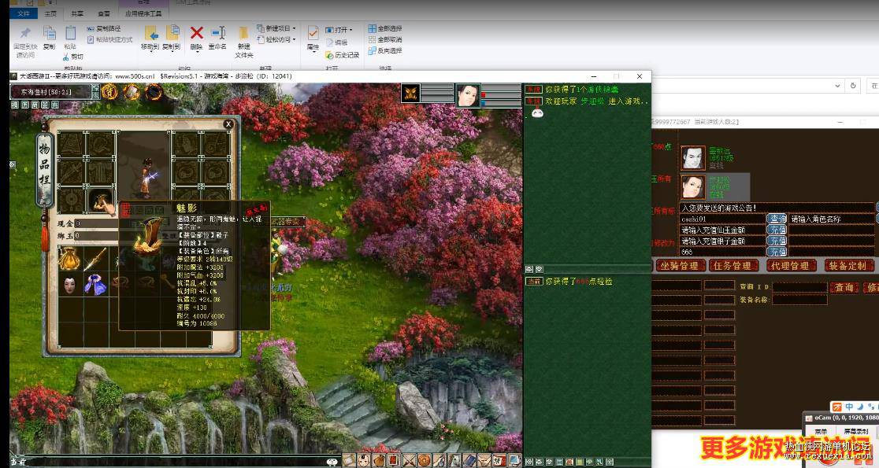Expand the Explorer address bar dropdown chevron
The height and width of the screenshot is (468, 879).
tap(837, 86)
